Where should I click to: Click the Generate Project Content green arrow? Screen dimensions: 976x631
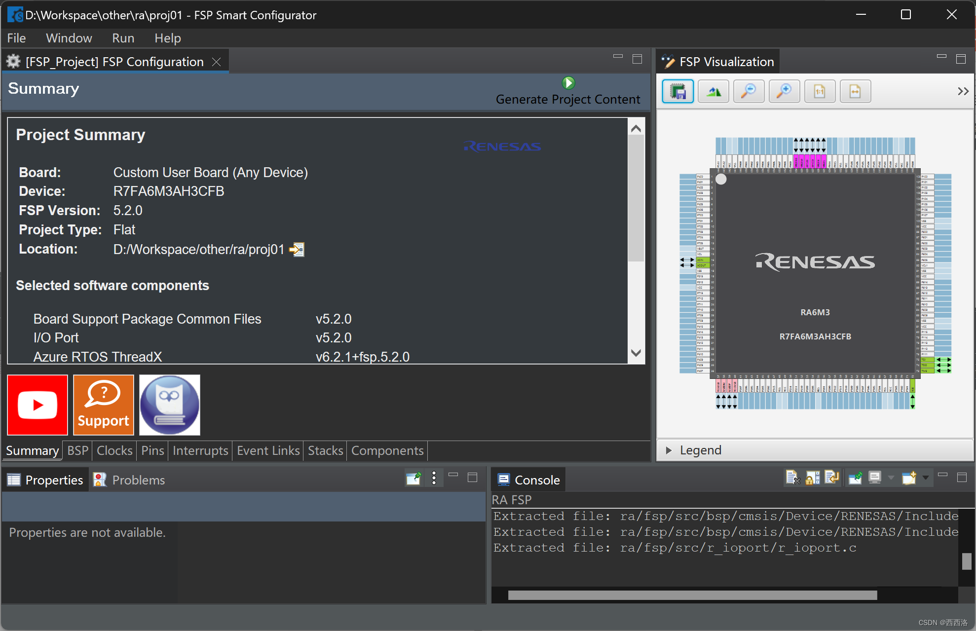click(x=568, y=83)
